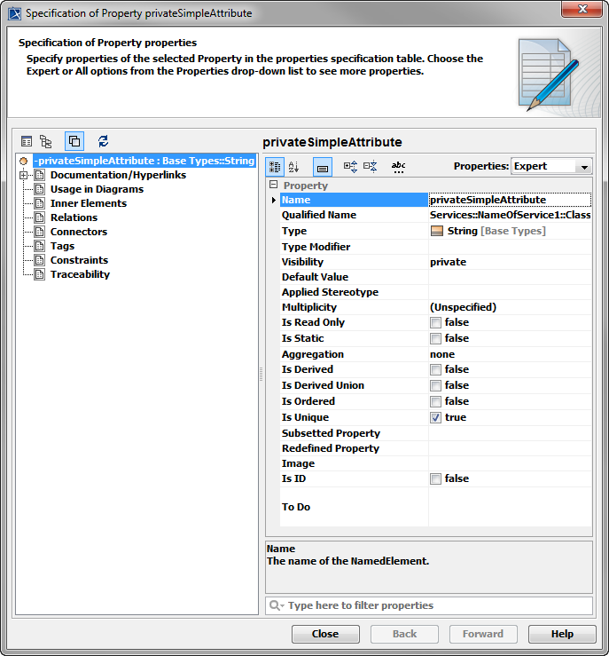Uncheck the Is Unique checkbox
Viewport: 609px width, 656px height.
coord(435,417)
